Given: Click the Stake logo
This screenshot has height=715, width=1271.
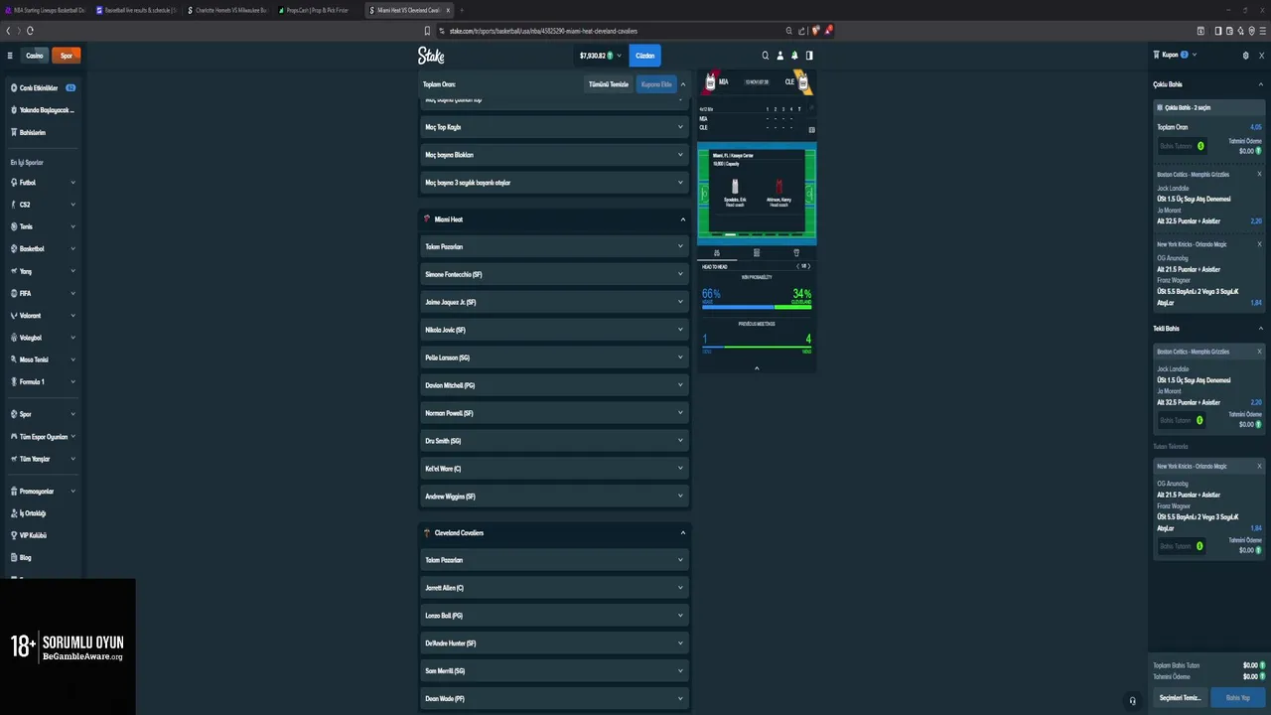Looking at the screenshot, I should [x=431, y=56].
